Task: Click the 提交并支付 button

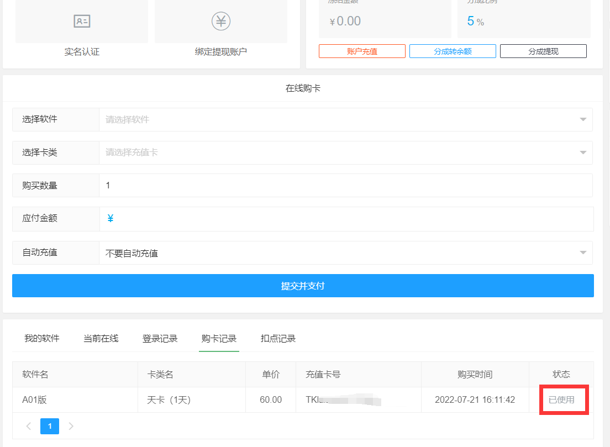Action: point(303,286)
